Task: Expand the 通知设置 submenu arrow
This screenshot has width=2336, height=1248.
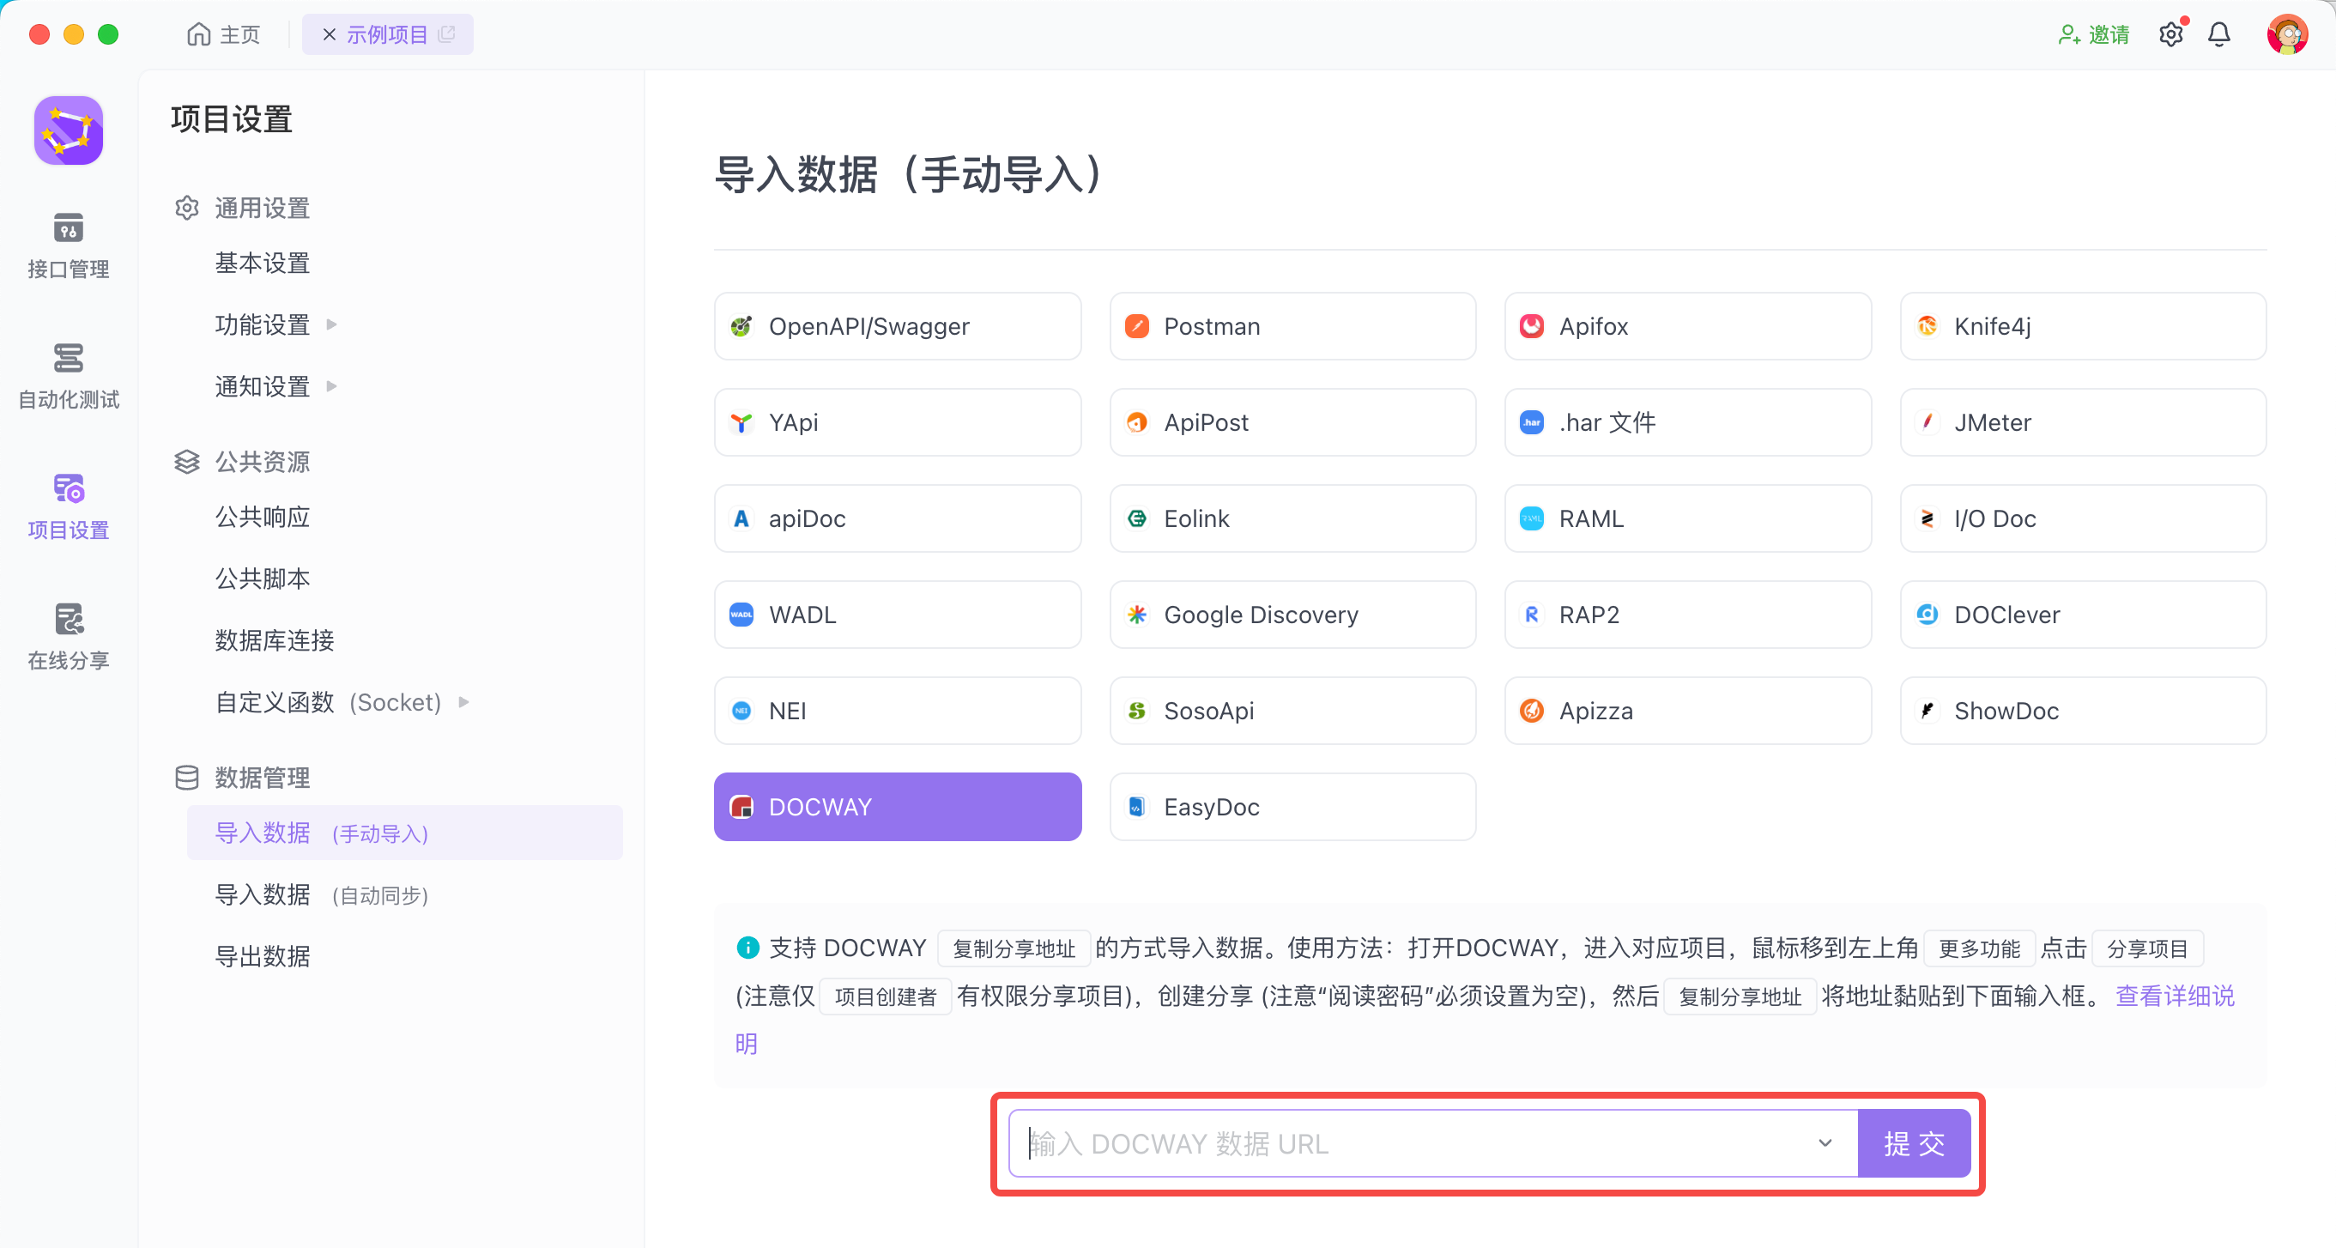Action: (x=332, y=386)
